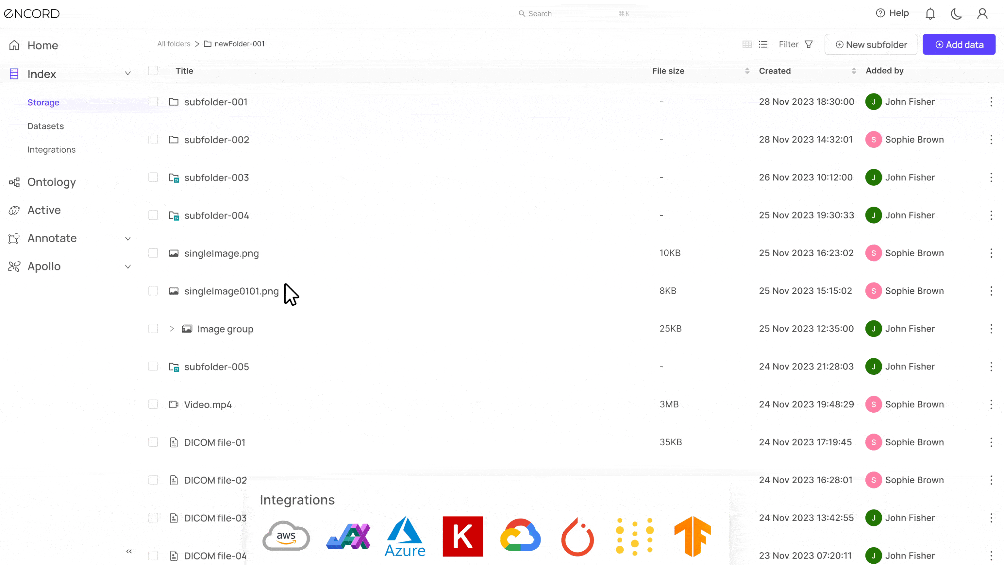Click the New subfolder button

point(871,44)
